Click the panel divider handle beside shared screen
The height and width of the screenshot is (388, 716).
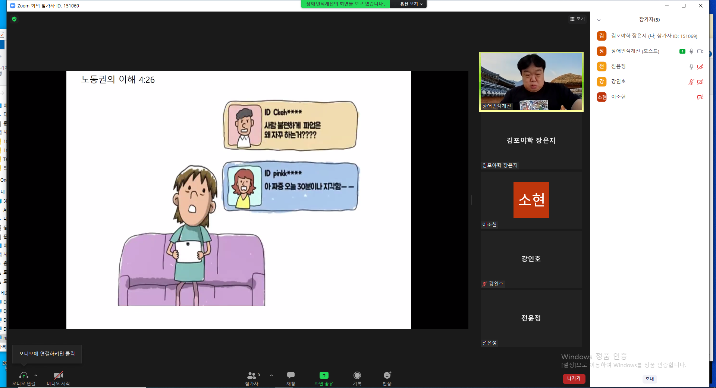(471, 200)
